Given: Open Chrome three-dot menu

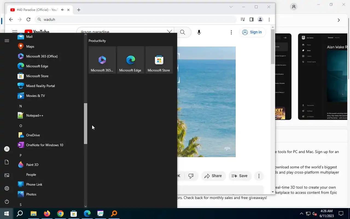Looking at the screenshot, I should click(269, 19).
